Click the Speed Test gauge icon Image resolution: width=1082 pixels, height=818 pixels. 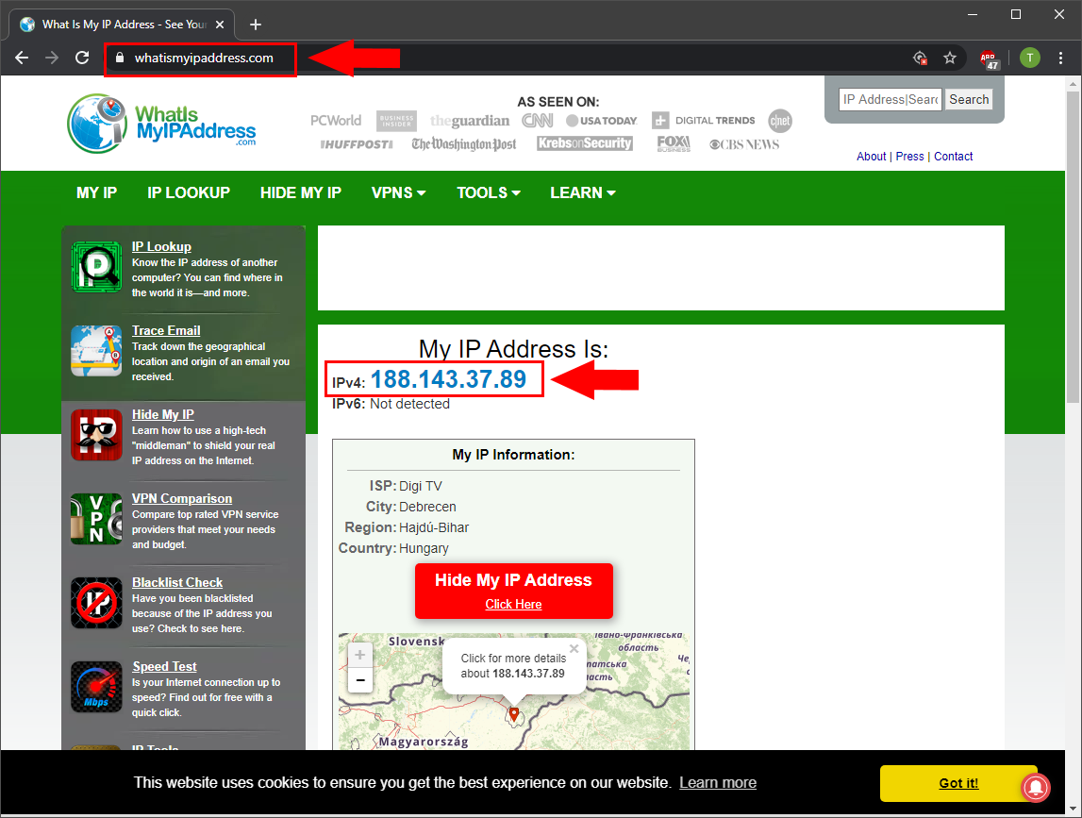[96, 688]
